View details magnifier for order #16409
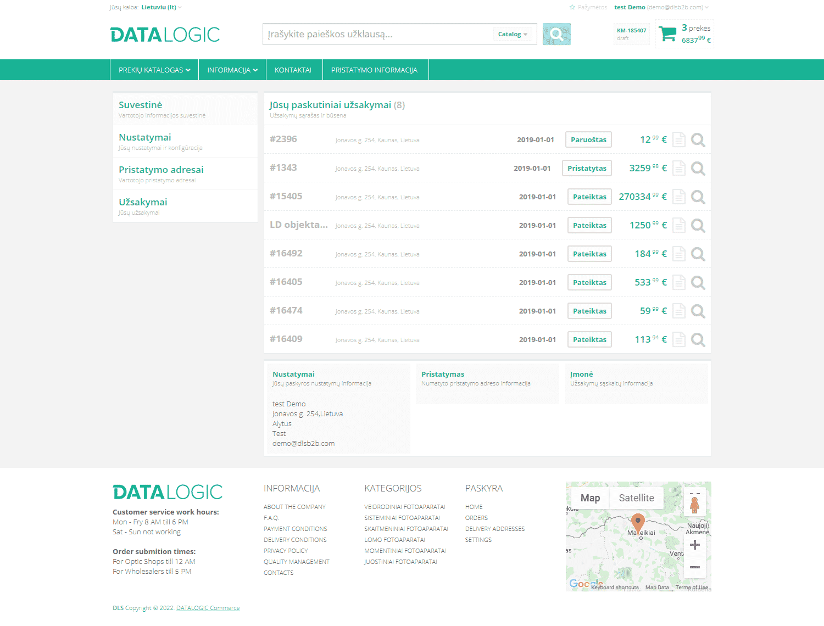The image size is (824, 626). coord(698,340)
